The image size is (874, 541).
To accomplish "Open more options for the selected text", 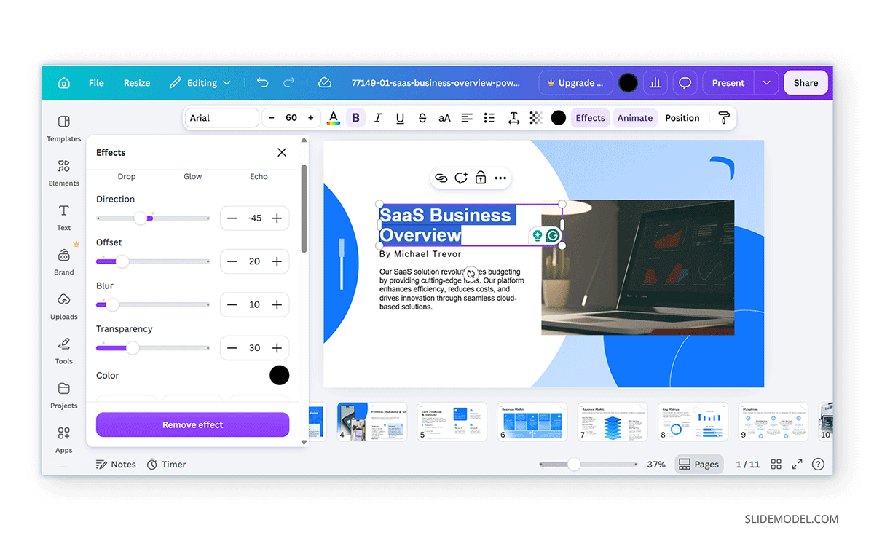I will pos(500,178).
